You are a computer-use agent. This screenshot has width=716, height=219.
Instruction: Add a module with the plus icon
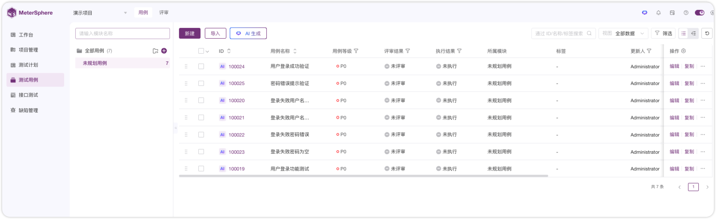pyautogui.click(x=164, y=51)
